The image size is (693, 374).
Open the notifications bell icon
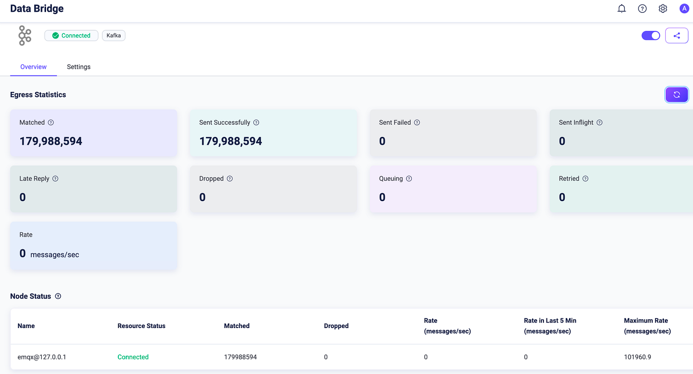(x=622, y=8)
